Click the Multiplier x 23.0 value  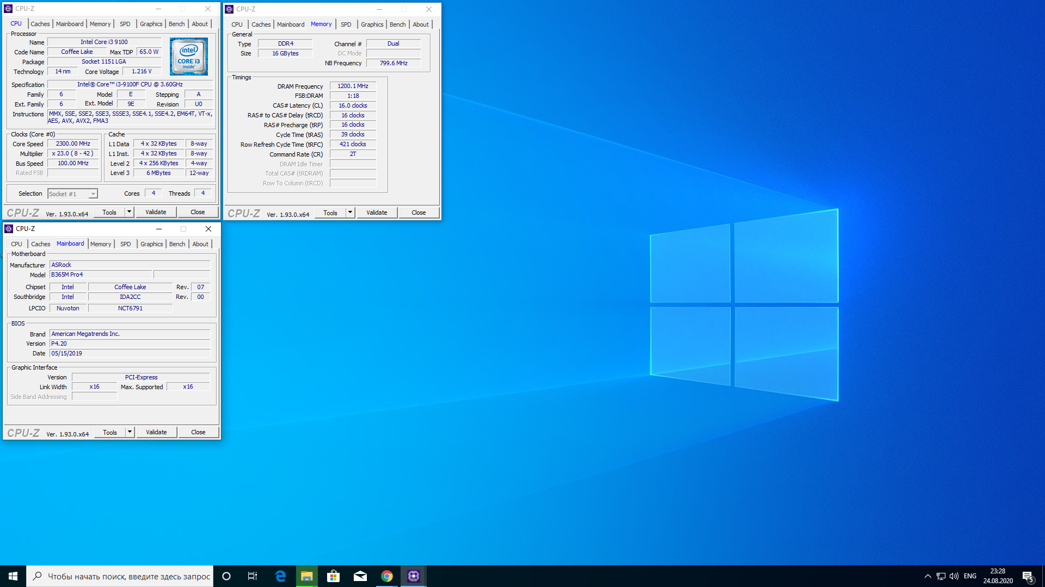tap(73, 154)
